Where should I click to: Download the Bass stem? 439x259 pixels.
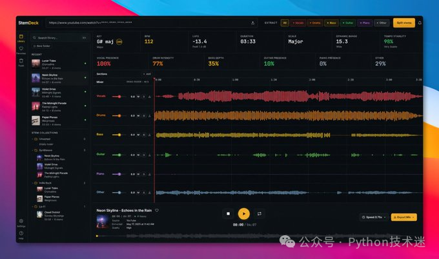click(x=150, y=135)
